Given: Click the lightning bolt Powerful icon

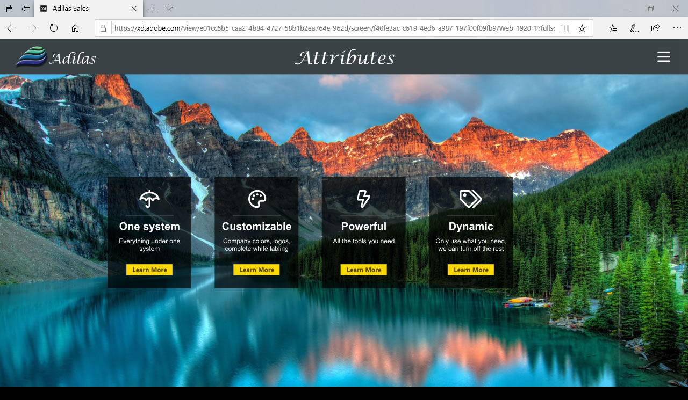Looking at the screenshot, I should coord(364,199).
